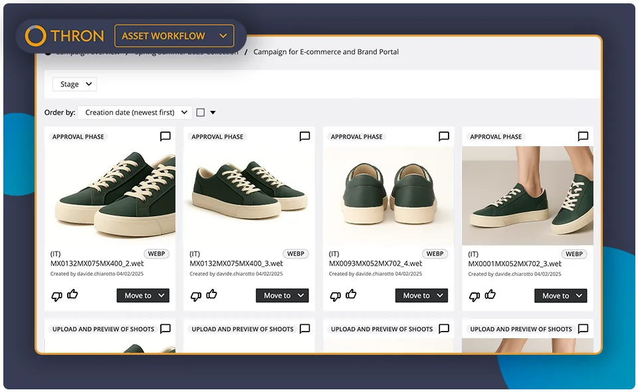638x392 pixels.
Task: Open the selection options arrow beside checkbox
Action: 213,113
